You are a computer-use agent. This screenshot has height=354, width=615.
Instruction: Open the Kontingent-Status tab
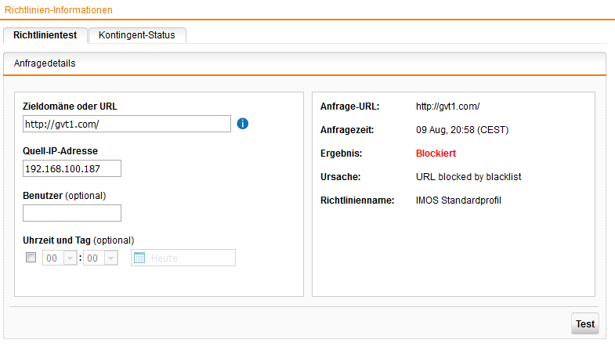pyautogui.click(x=137, y=35)
